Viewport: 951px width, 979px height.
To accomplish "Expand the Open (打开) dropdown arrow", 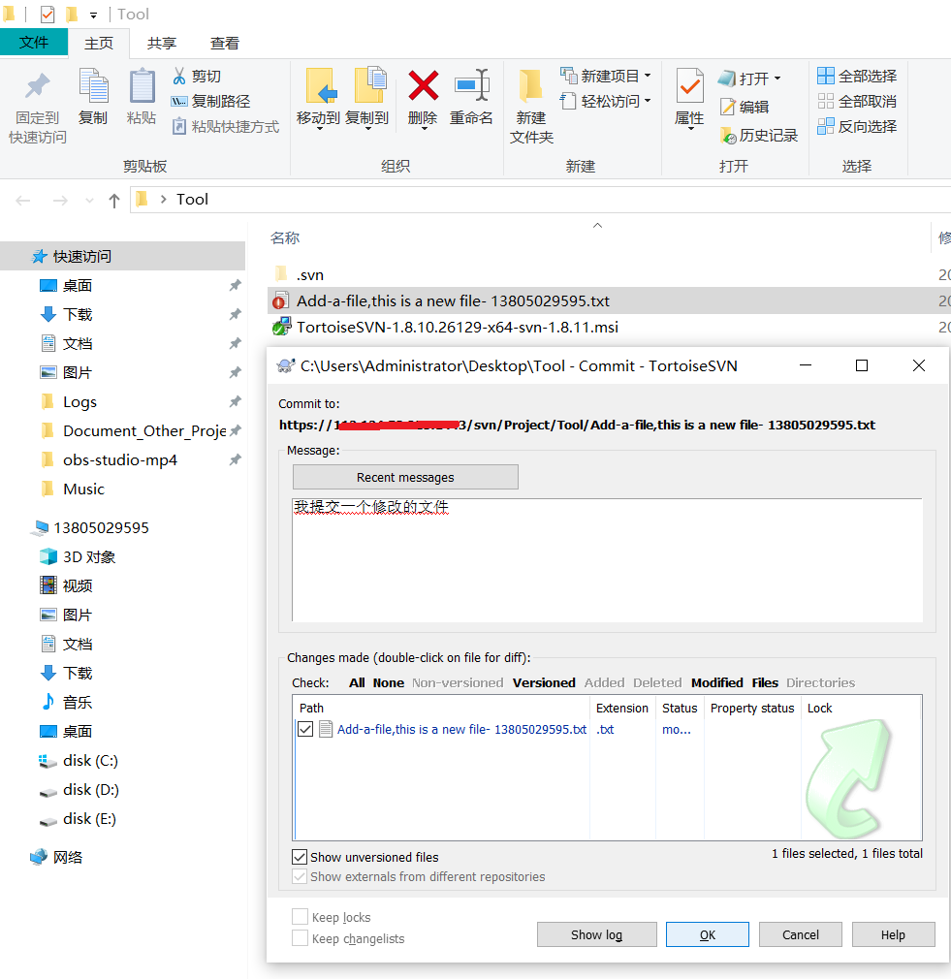I will (777, 79).
